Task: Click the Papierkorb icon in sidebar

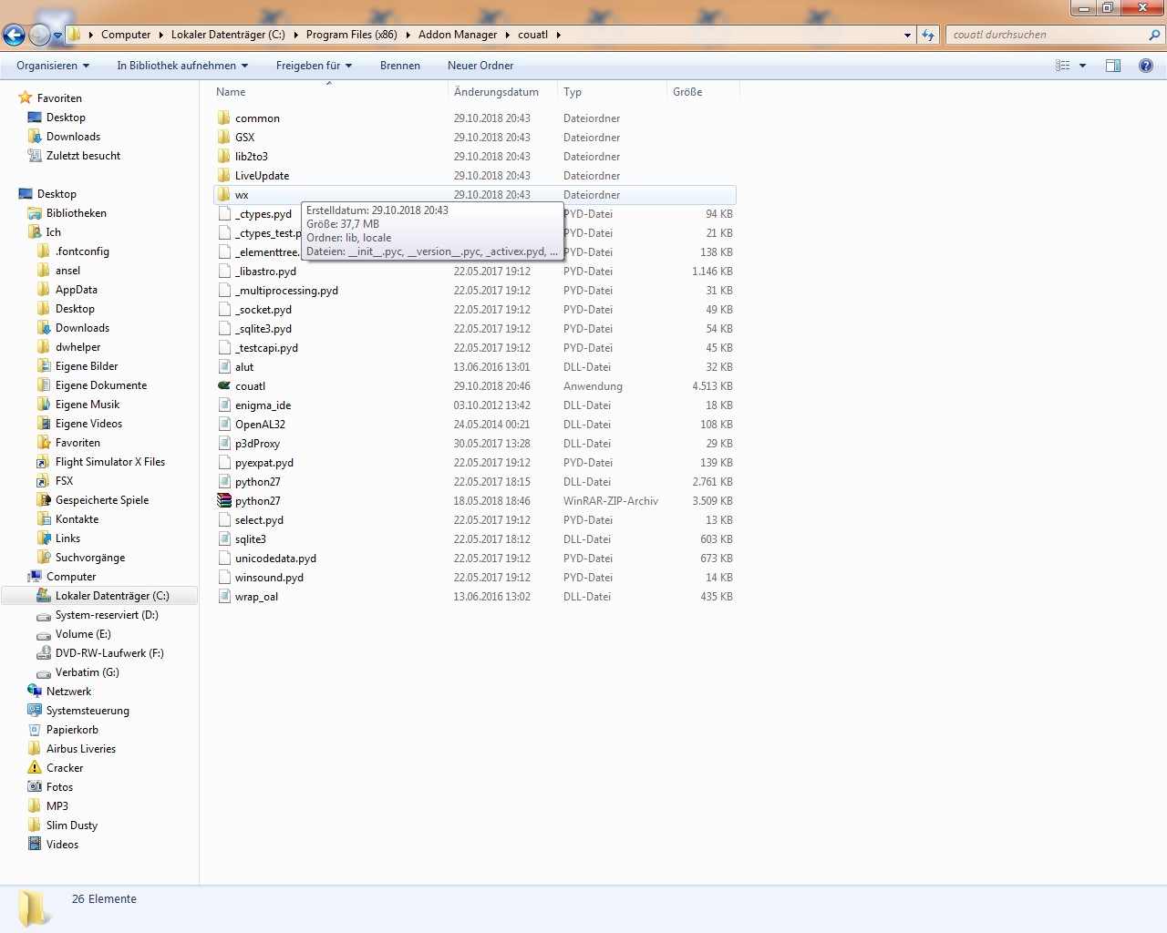Action: tap(35, 730)
